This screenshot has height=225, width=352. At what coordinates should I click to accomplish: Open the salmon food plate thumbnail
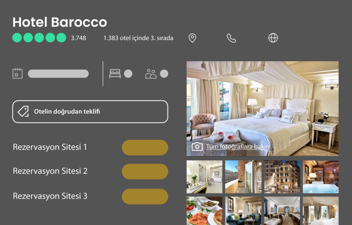(204, 211)
